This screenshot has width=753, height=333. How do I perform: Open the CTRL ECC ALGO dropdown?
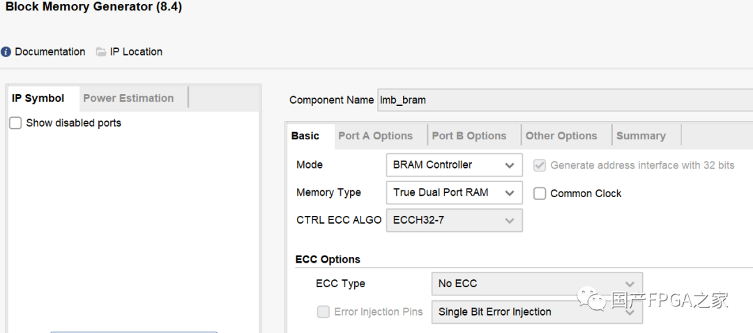coord(454,220)
